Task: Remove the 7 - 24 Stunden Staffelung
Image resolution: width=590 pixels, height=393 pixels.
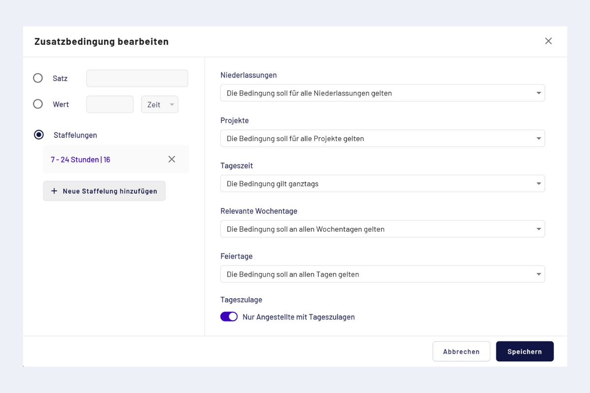Action: [172, 159]
